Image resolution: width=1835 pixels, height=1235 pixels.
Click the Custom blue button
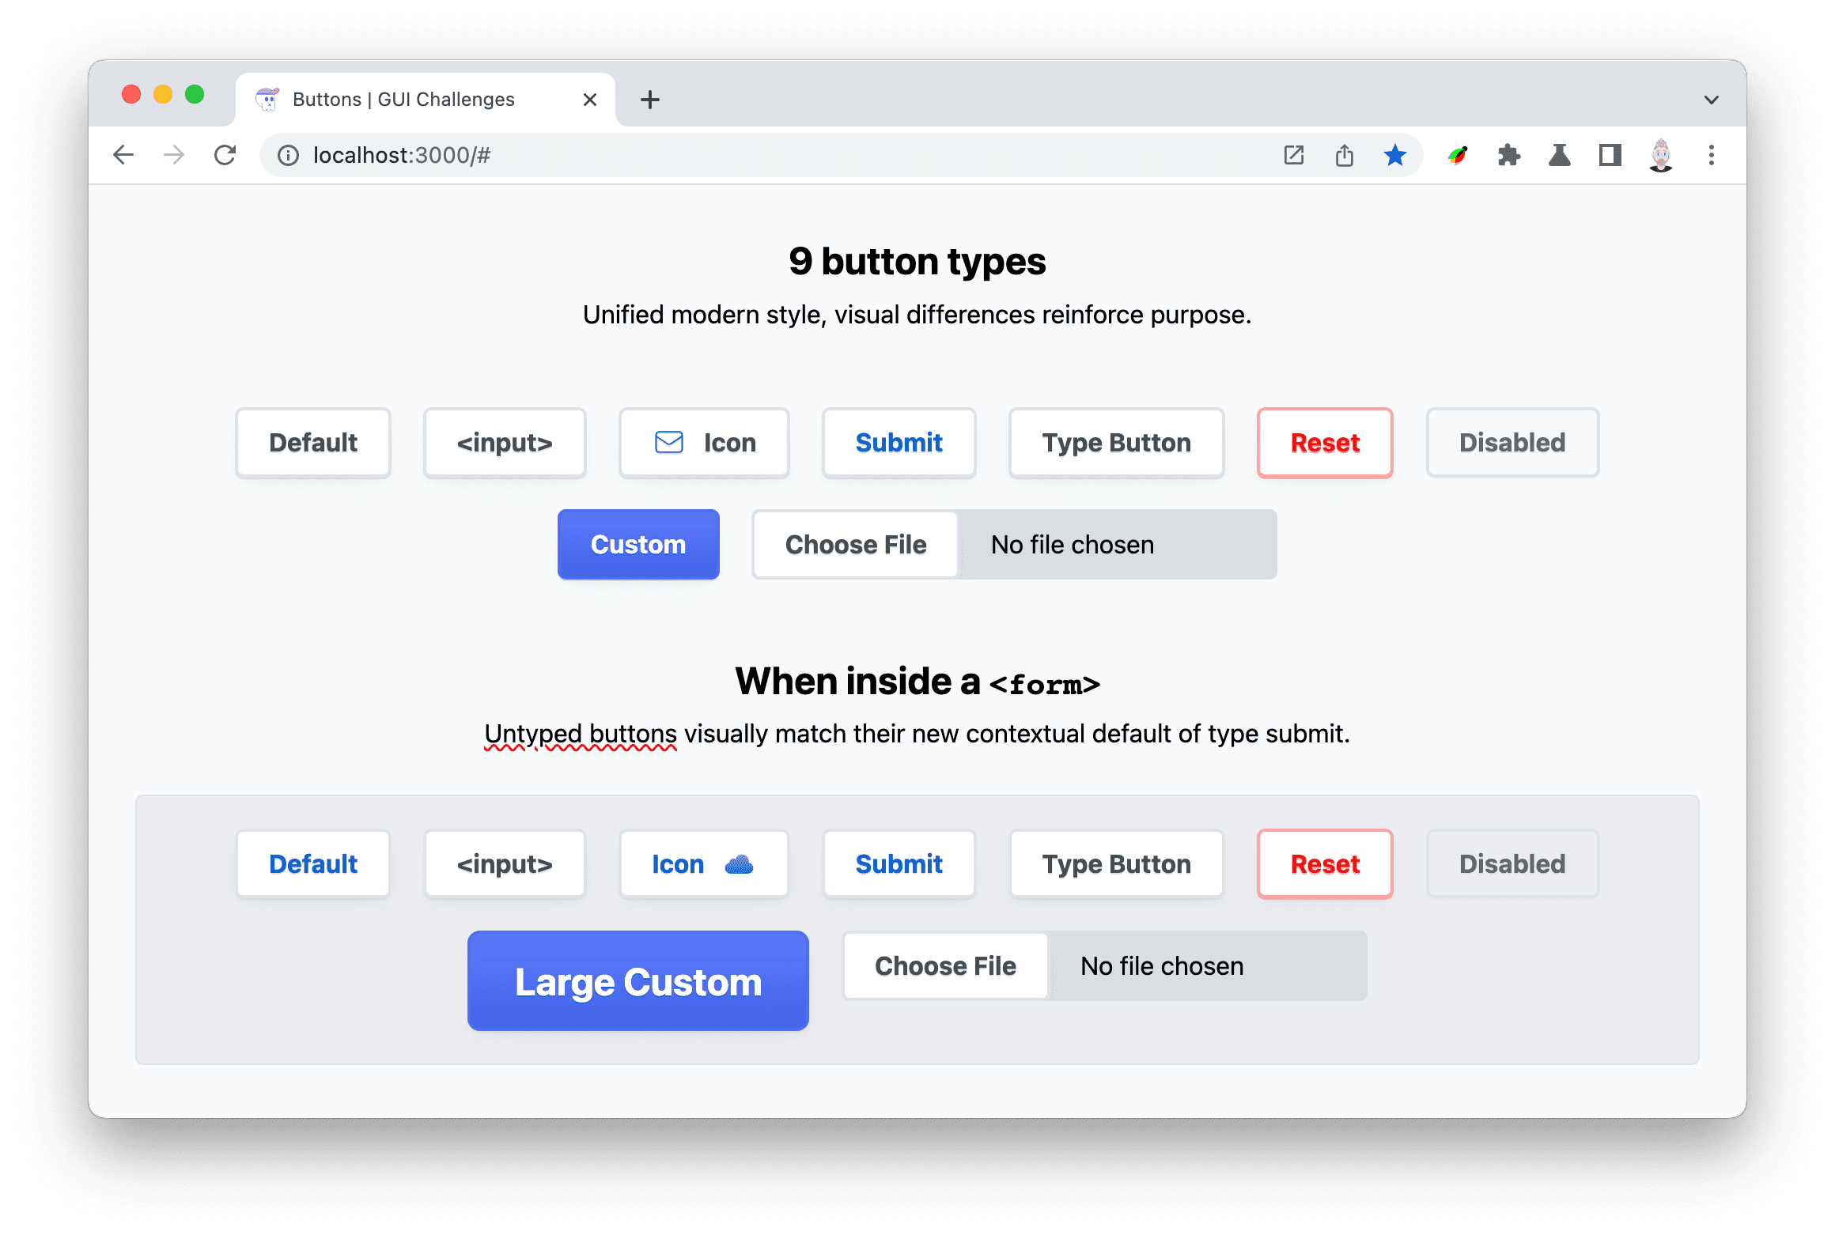[x=637, y=543]
